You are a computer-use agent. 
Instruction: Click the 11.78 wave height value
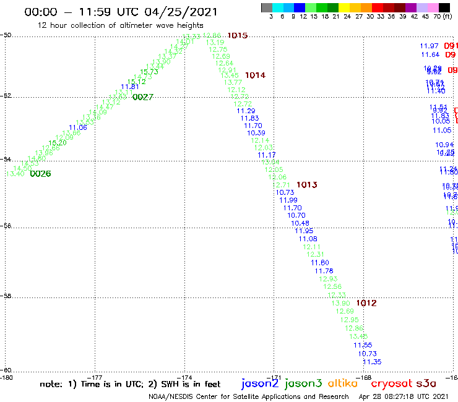click(x=324, y=272)
